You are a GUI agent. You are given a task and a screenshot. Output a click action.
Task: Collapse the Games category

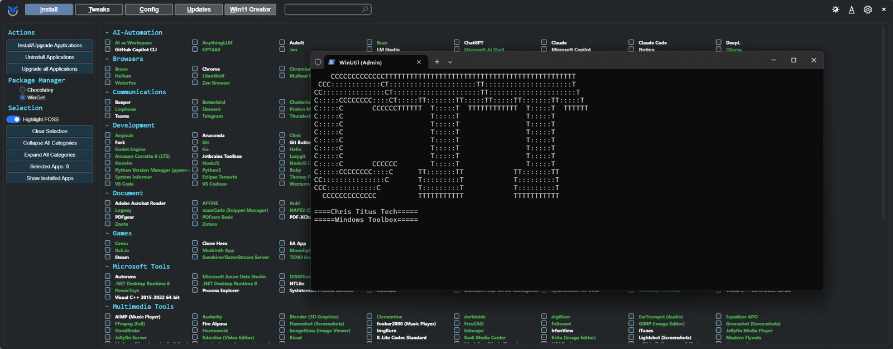[x=118, y=233]
